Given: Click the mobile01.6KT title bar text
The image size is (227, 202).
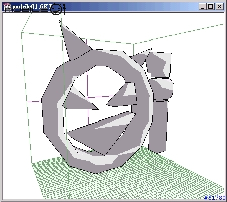Looking at the screenshot, I should 32,7.
